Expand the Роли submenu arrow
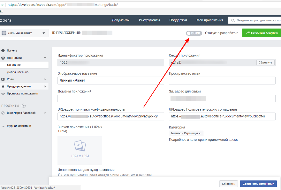 (45, 79)
